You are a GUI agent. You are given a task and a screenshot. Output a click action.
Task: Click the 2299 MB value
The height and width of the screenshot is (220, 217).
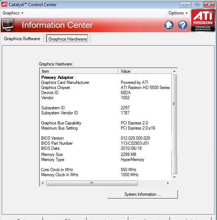pos(128,155)
